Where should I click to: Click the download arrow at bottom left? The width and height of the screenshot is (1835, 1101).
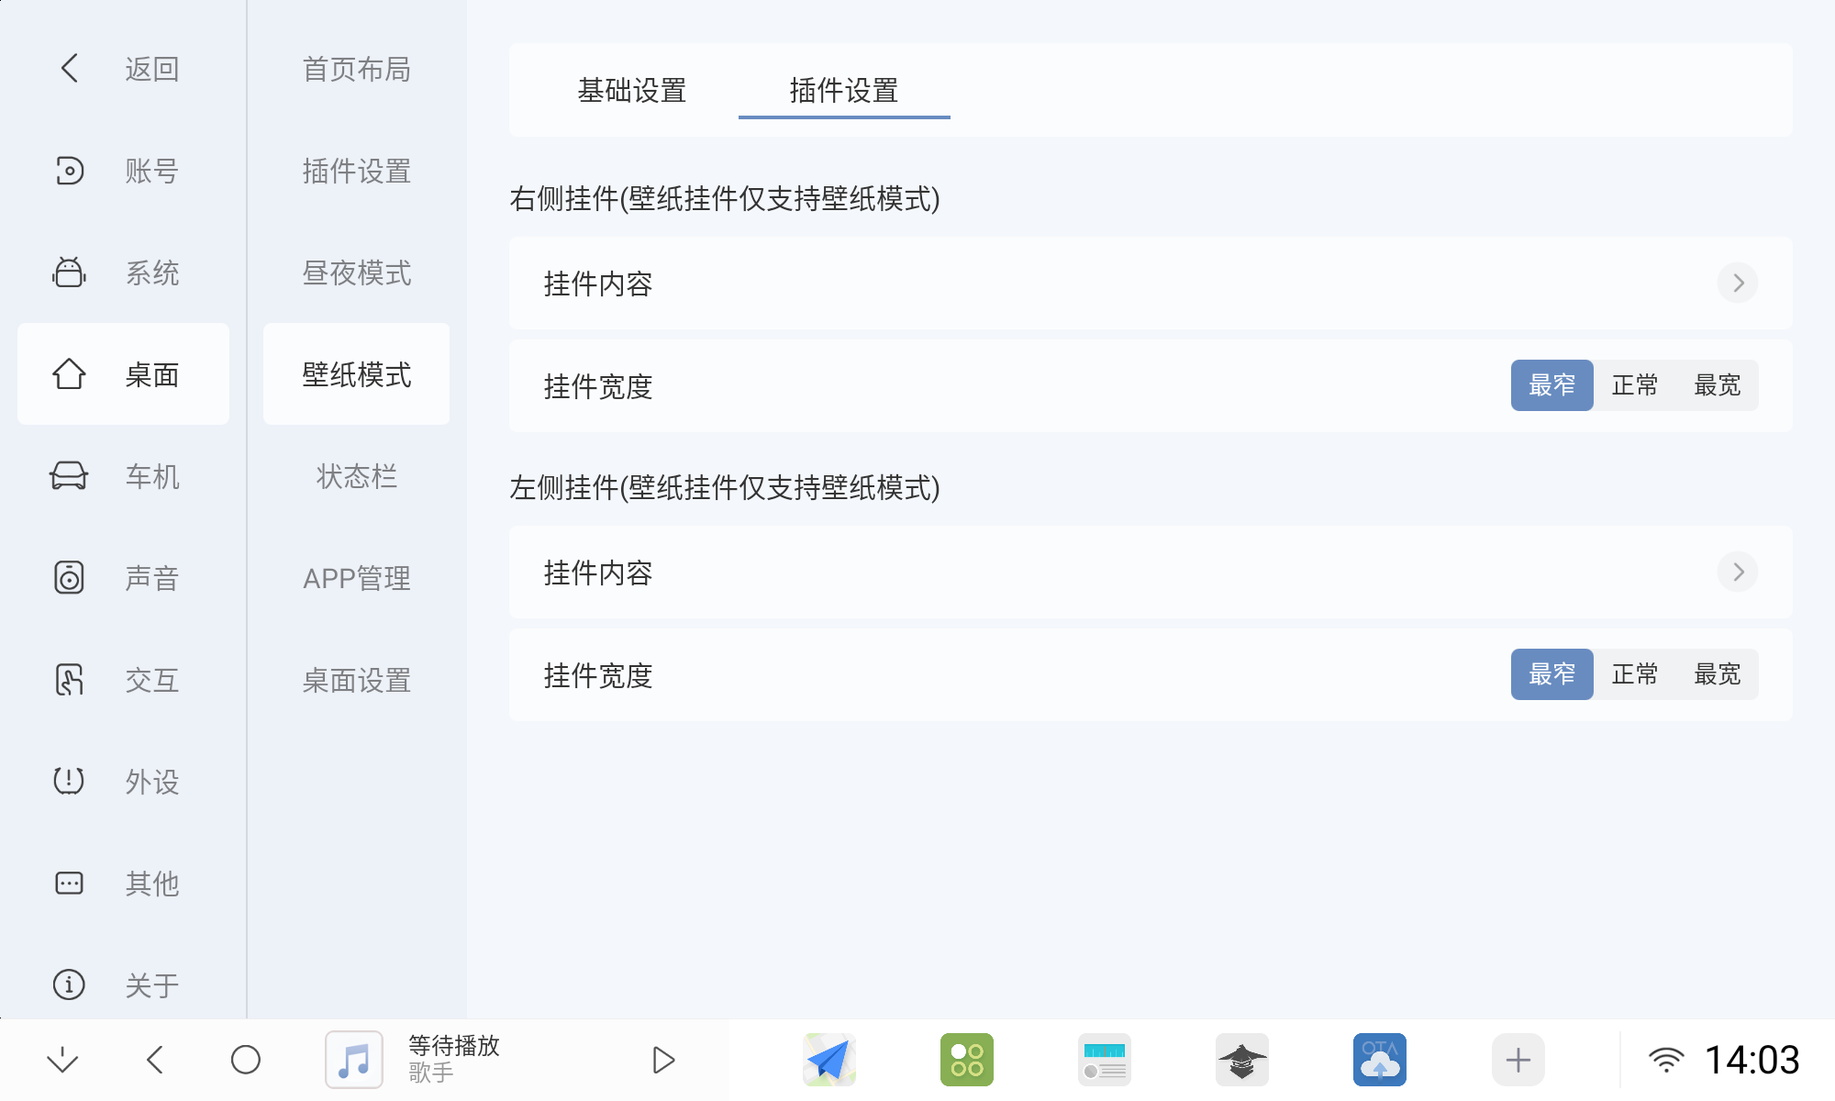(x=61, y=1059)
